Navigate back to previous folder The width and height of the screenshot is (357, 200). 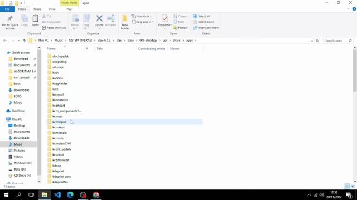(x=5, y=41)
